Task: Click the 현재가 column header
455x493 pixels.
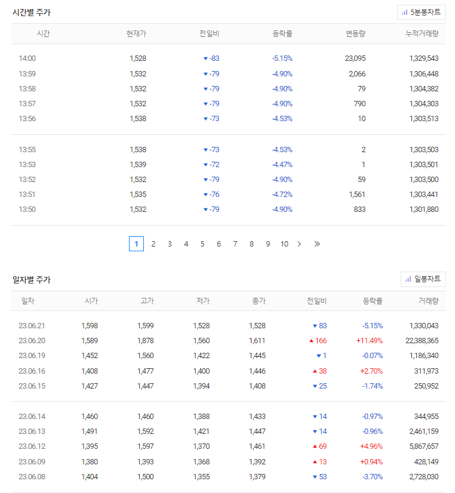Action: (x=136, y=33)
